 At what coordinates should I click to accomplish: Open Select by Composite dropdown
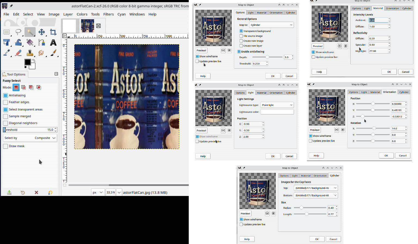30,138
